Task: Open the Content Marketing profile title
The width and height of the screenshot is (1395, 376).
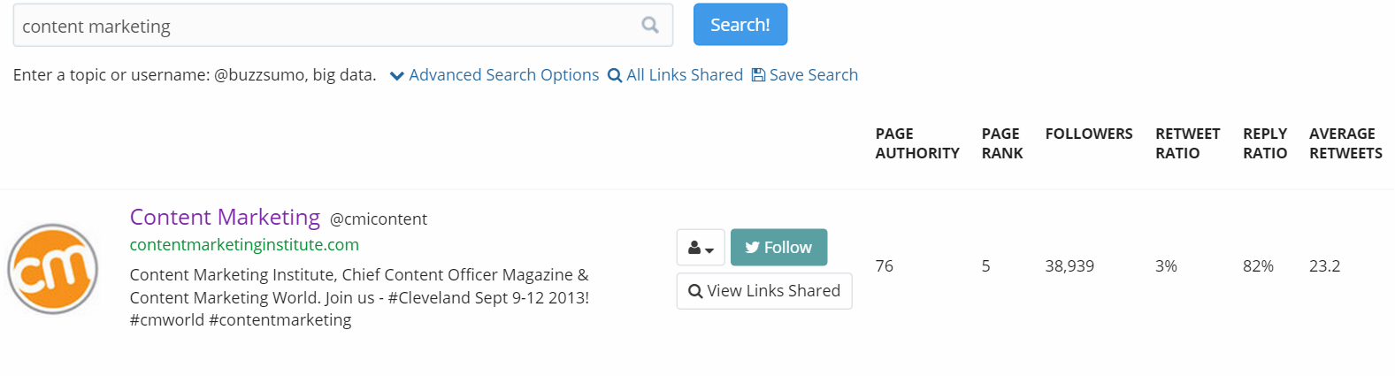Action: pyautogui.click(x=225, y=217)
